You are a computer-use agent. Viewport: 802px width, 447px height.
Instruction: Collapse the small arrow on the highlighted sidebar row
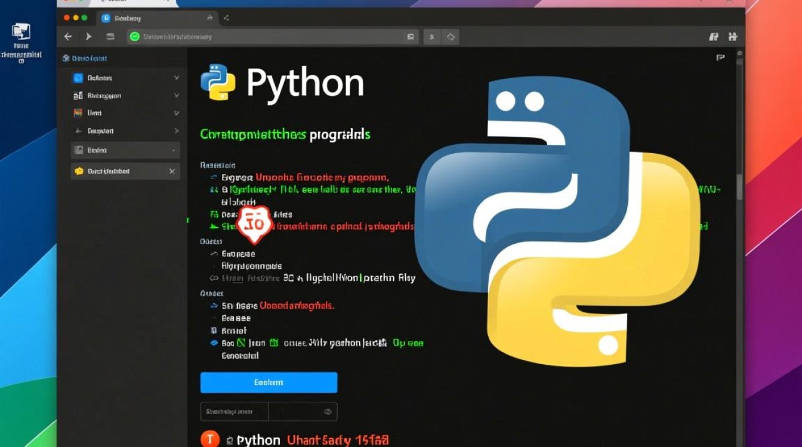point(174,150)
